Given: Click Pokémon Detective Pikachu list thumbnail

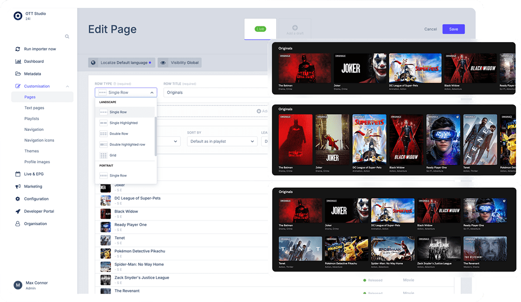Looking at the screenshot, I should point(106,253).
